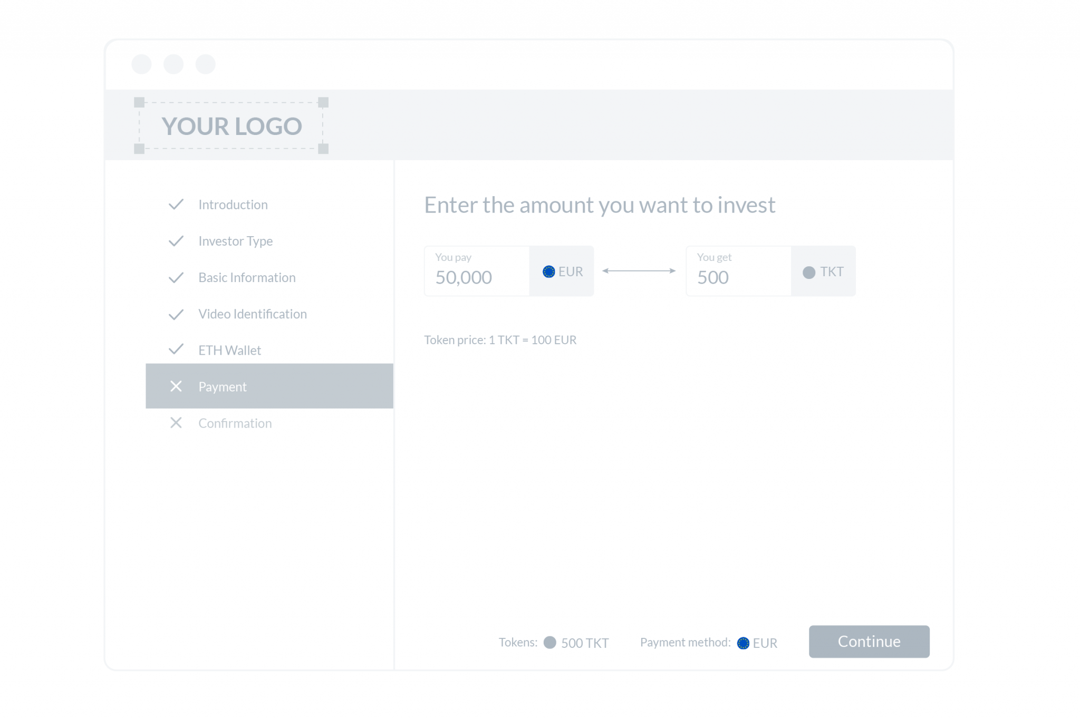Open the TKT token selector
This screenshot has width=1080, height=718.
click(823, 271)
